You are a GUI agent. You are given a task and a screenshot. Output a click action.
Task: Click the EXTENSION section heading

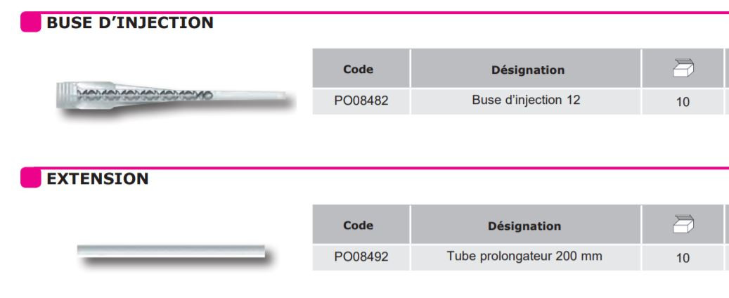point(98,179)
